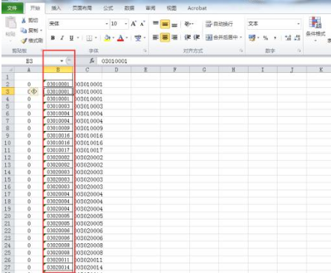331x273 pixels.
Task: Open the font group dialog launcher
Action: pyautogui.click(x=145, y=51)
